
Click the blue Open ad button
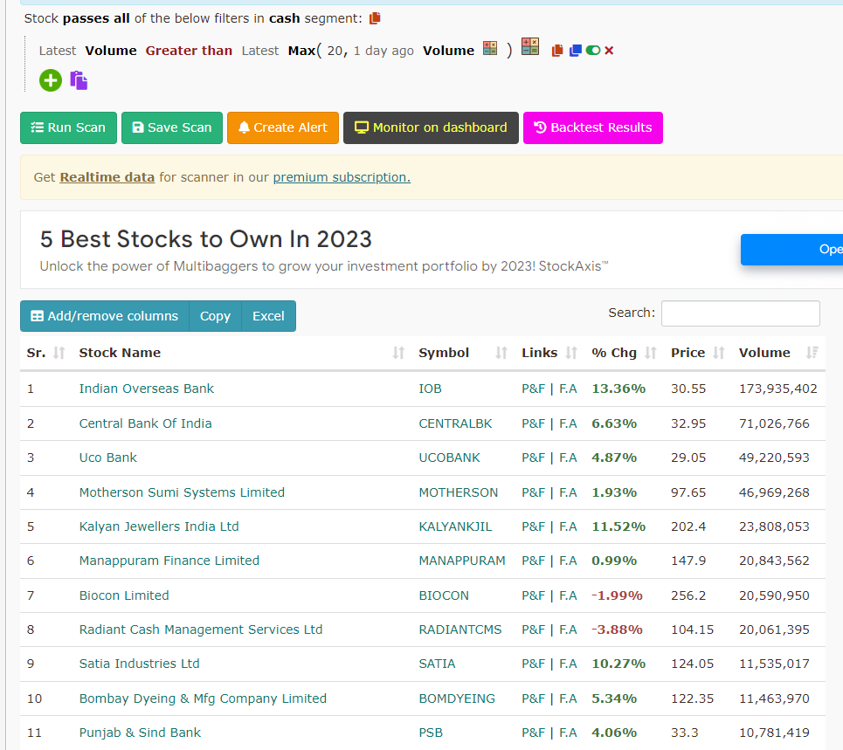coord(791,250)
